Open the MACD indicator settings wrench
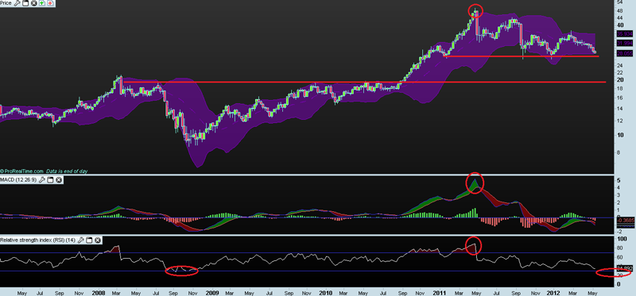Viewport: 636px width, 296px height. [42, 179]
